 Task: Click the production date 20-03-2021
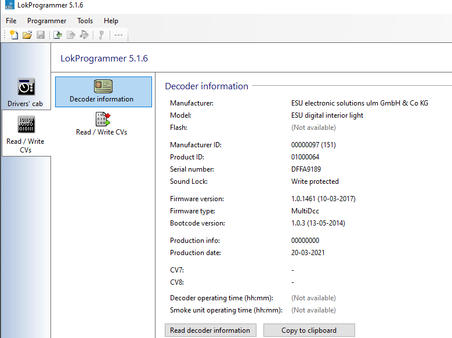click(308, 253)
